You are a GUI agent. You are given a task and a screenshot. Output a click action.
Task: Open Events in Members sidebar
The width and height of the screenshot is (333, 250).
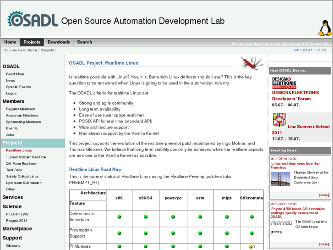tap(12, 128)
